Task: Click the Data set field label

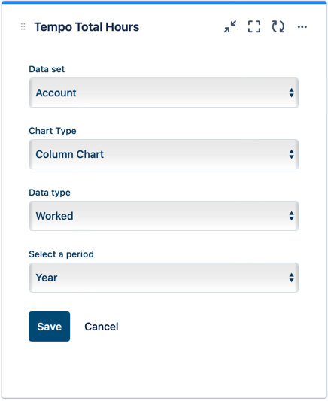Action: tap(47, 69)
